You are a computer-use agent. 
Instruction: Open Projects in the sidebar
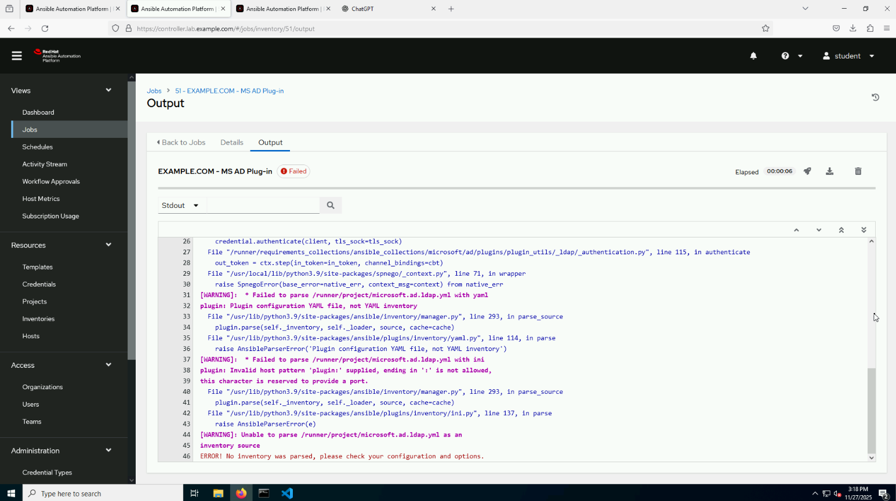tap(35, 302)
